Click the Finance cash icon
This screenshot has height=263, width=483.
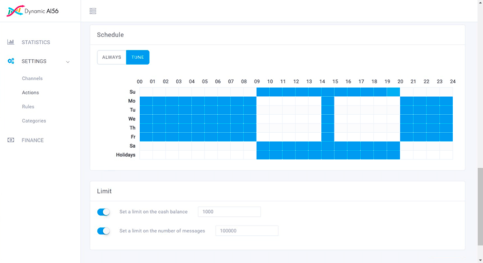click(x=11, y=140)
